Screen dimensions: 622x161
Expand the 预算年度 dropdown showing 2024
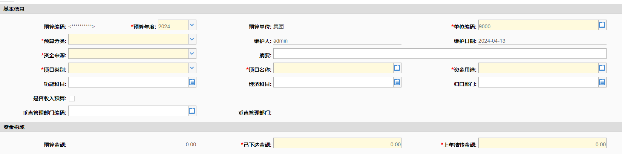click(192, 25)
